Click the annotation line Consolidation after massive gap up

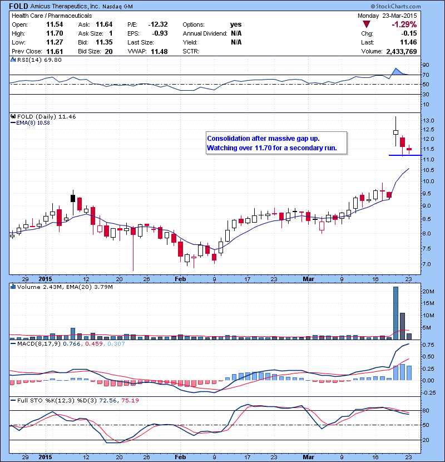[x=263, y=139]
